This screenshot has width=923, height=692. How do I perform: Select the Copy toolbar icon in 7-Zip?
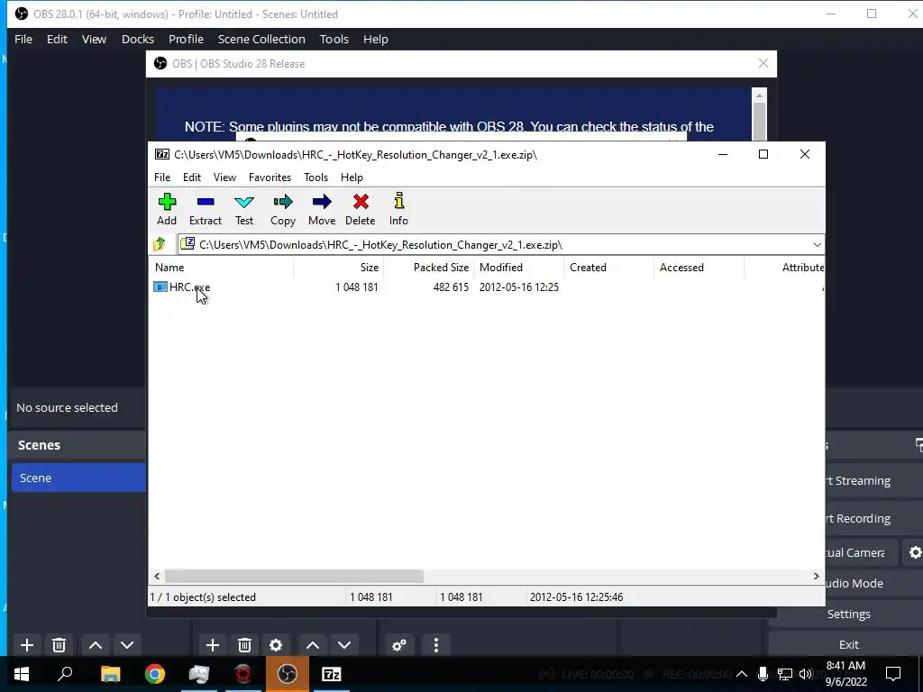[282, 209]
